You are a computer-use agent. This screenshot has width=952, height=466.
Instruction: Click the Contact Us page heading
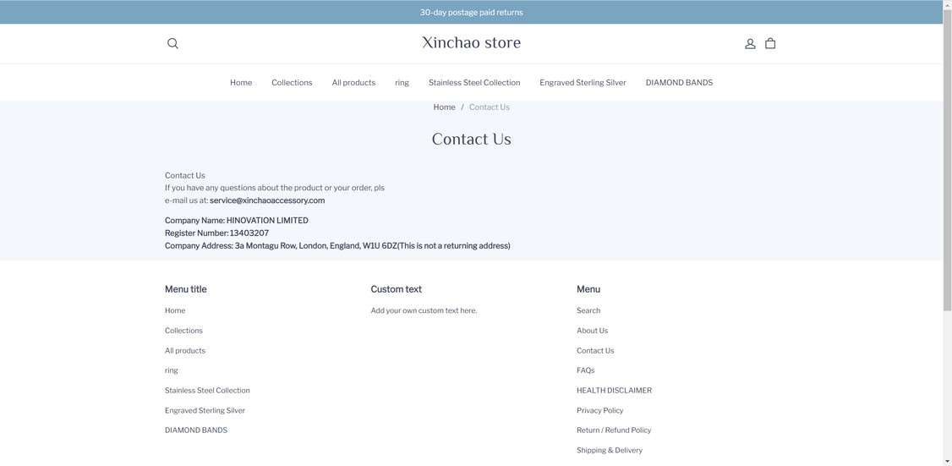[x=471, y=140]
